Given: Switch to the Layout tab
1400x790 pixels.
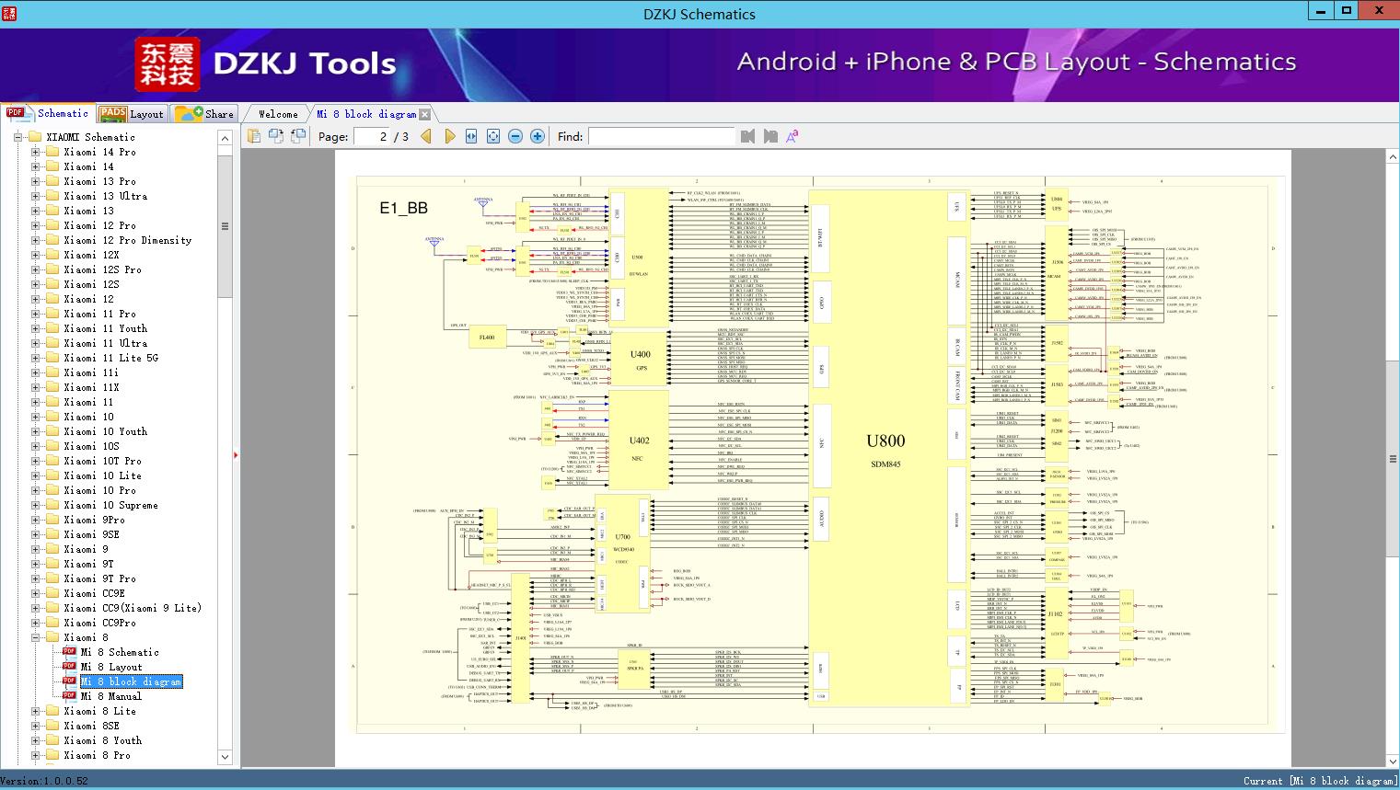Looking at the screenshot, I should [132, 114].
